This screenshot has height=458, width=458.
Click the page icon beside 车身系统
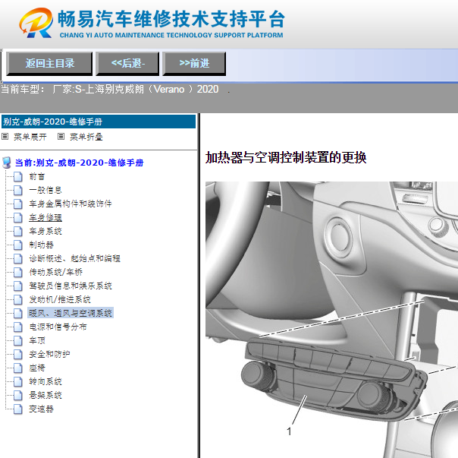pyautogui.click(x=17, y=231)
